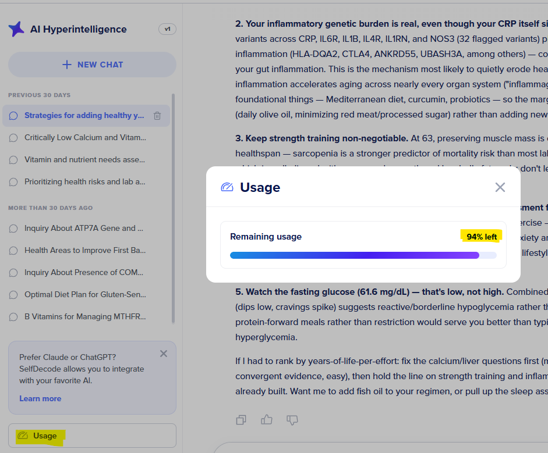Click the AI Hyperintelligence star logo
The height and width of the screenshot is (453, 548).
(x=16, y=29)
